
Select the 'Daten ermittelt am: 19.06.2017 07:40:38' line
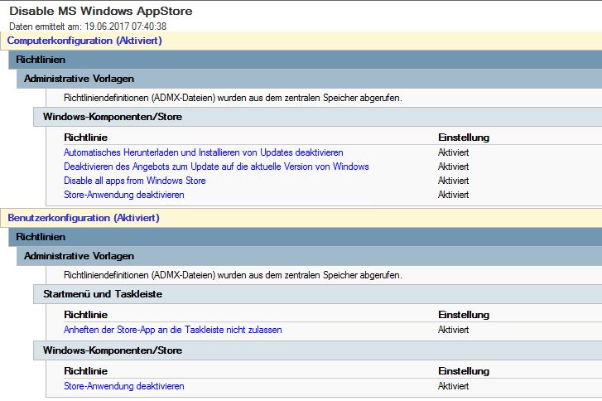[88, 27]
